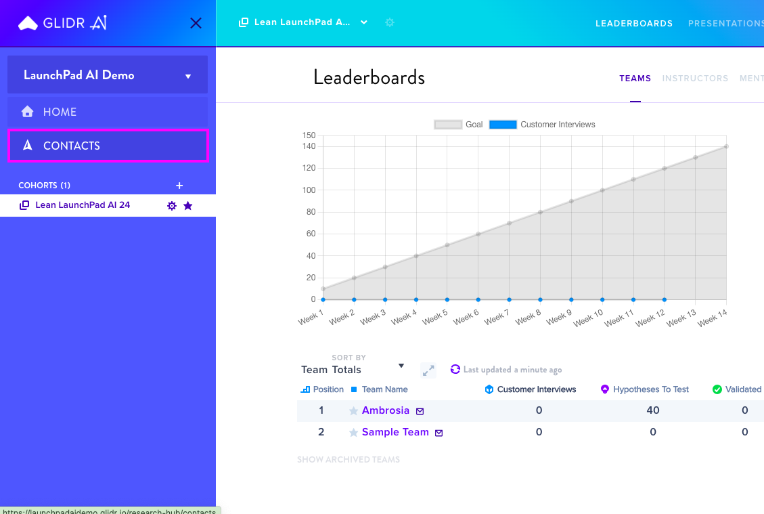Click the GLIDR AI logo
Viewport: 764px width, 514px height.
pos(62,23)
